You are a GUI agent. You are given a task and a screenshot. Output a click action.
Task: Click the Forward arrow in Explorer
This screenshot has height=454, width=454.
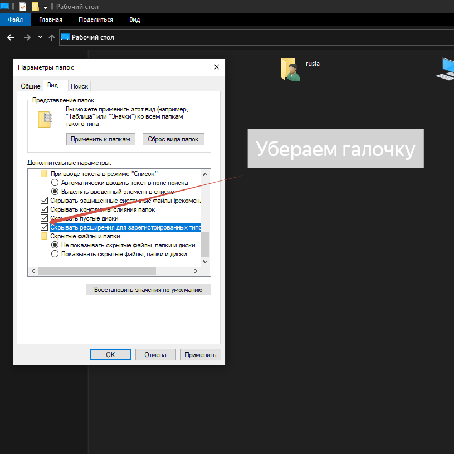27,37
